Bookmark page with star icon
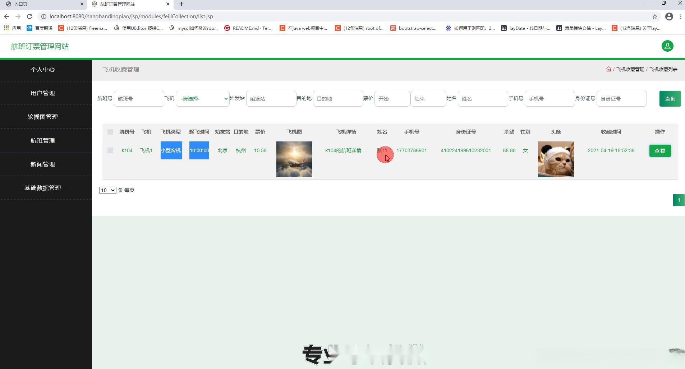 (654, 17)
